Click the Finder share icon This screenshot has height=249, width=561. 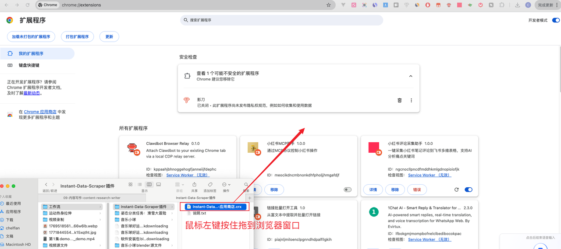click(194, 185)
